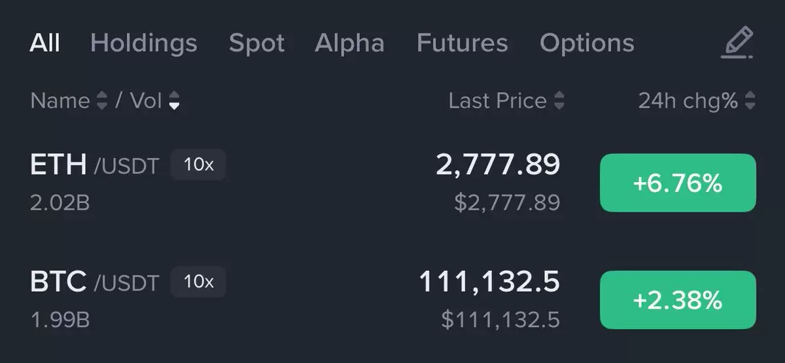Select the BTC last price 111,132.5

pos(489,282)
